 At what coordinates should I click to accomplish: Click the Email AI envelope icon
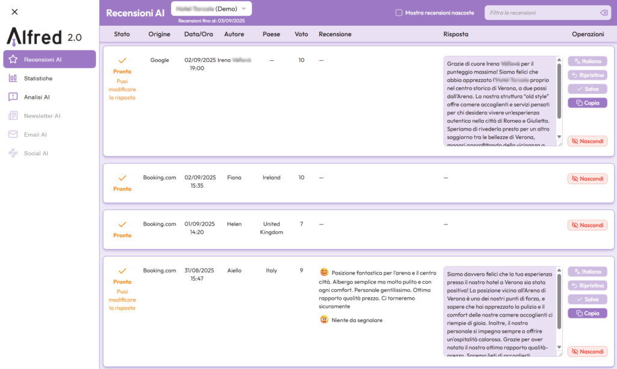pyautogui.click(x=13, y=135)
